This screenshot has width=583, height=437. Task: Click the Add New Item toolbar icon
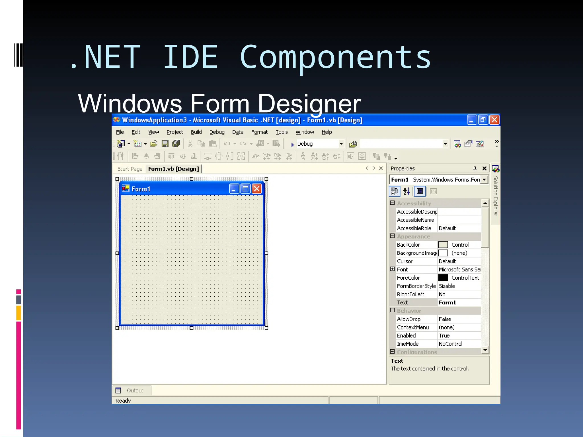point(137,144)
